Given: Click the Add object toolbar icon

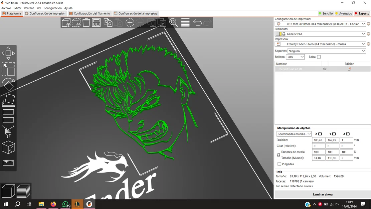Looking at the screenshot, I should pyautogui.click(x=66, y=22).
